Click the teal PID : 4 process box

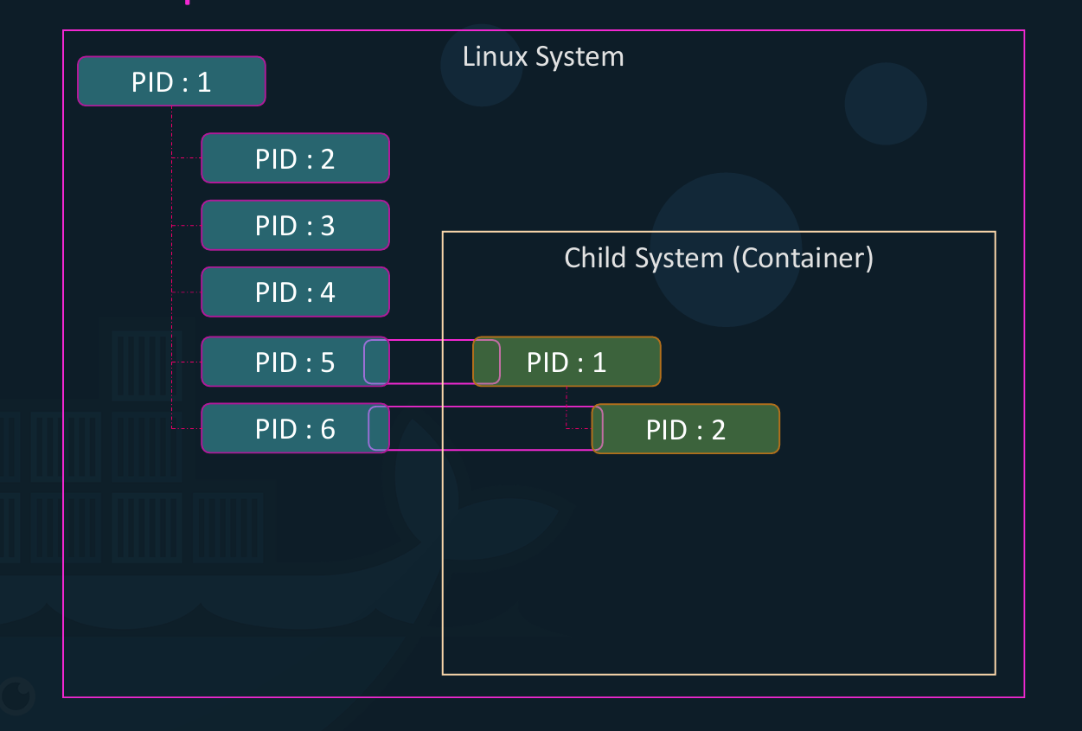295,292
